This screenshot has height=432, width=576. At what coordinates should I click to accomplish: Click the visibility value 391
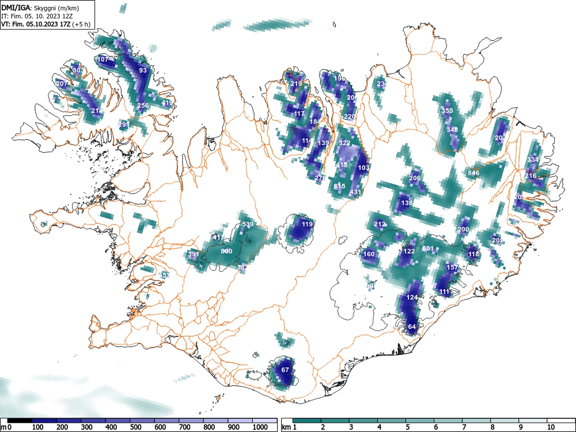coord(194,254)
